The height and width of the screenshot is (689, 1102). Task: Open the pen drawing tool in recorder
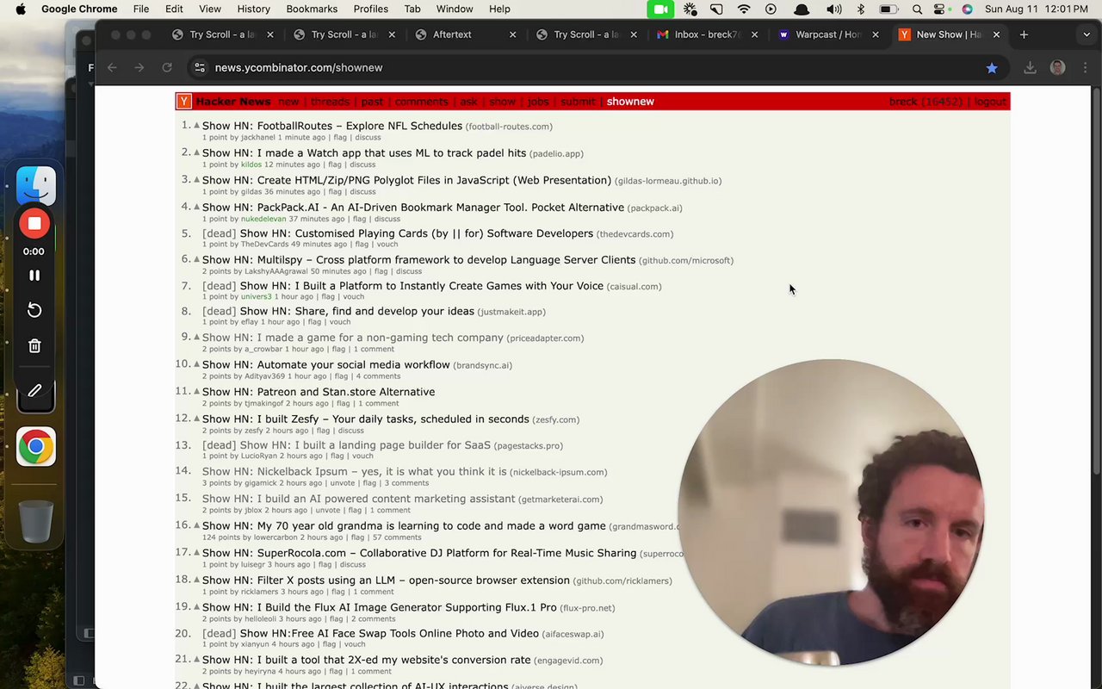[35, 390]
